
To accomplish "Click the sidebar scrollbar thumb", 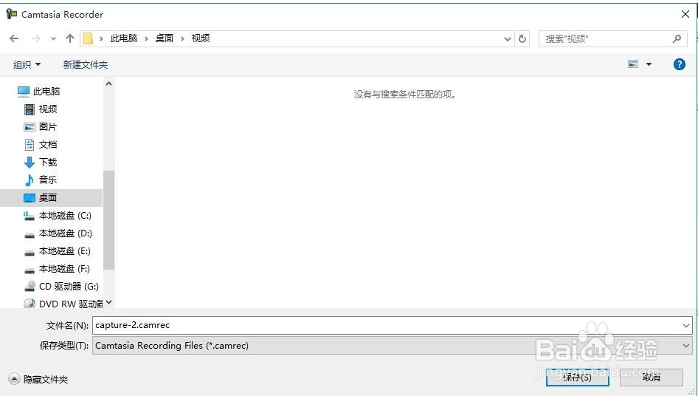I will click(108, 220).
